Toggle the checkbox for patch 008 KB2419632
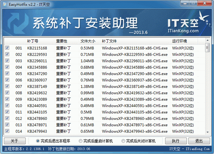The height and width of the screenshot is (154, 214). coord(7,93)
